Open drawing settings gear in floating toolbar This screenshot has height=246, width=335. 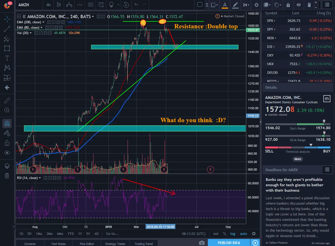(257, 5)
